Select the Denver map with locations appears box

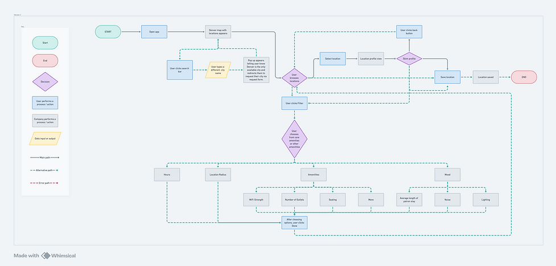coord(218,31)
